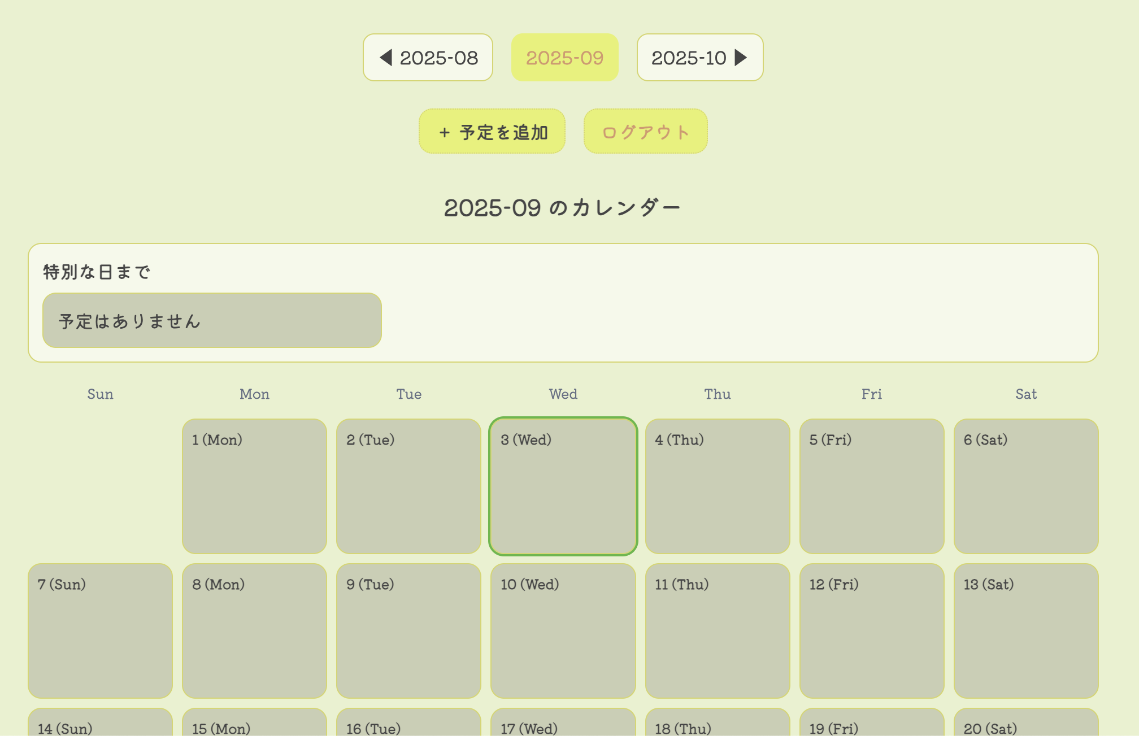Screen dimensions: 1139x736
Task: Click the 2025-09 のカレンダー heading
Action: point(563,206)
